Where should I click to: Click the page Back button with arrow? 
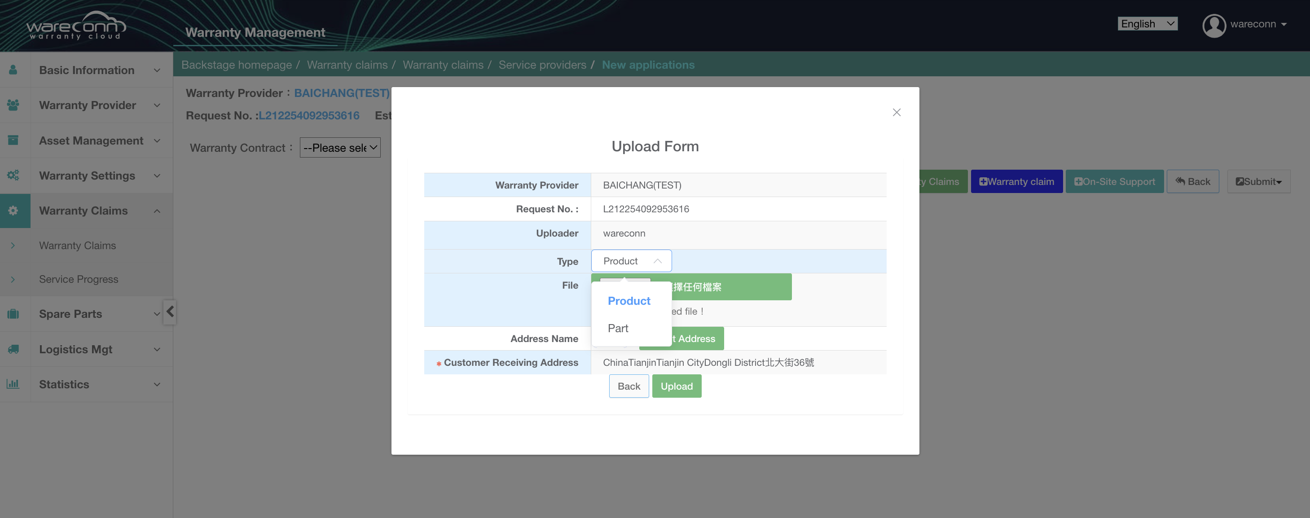tap(1192, 181)
